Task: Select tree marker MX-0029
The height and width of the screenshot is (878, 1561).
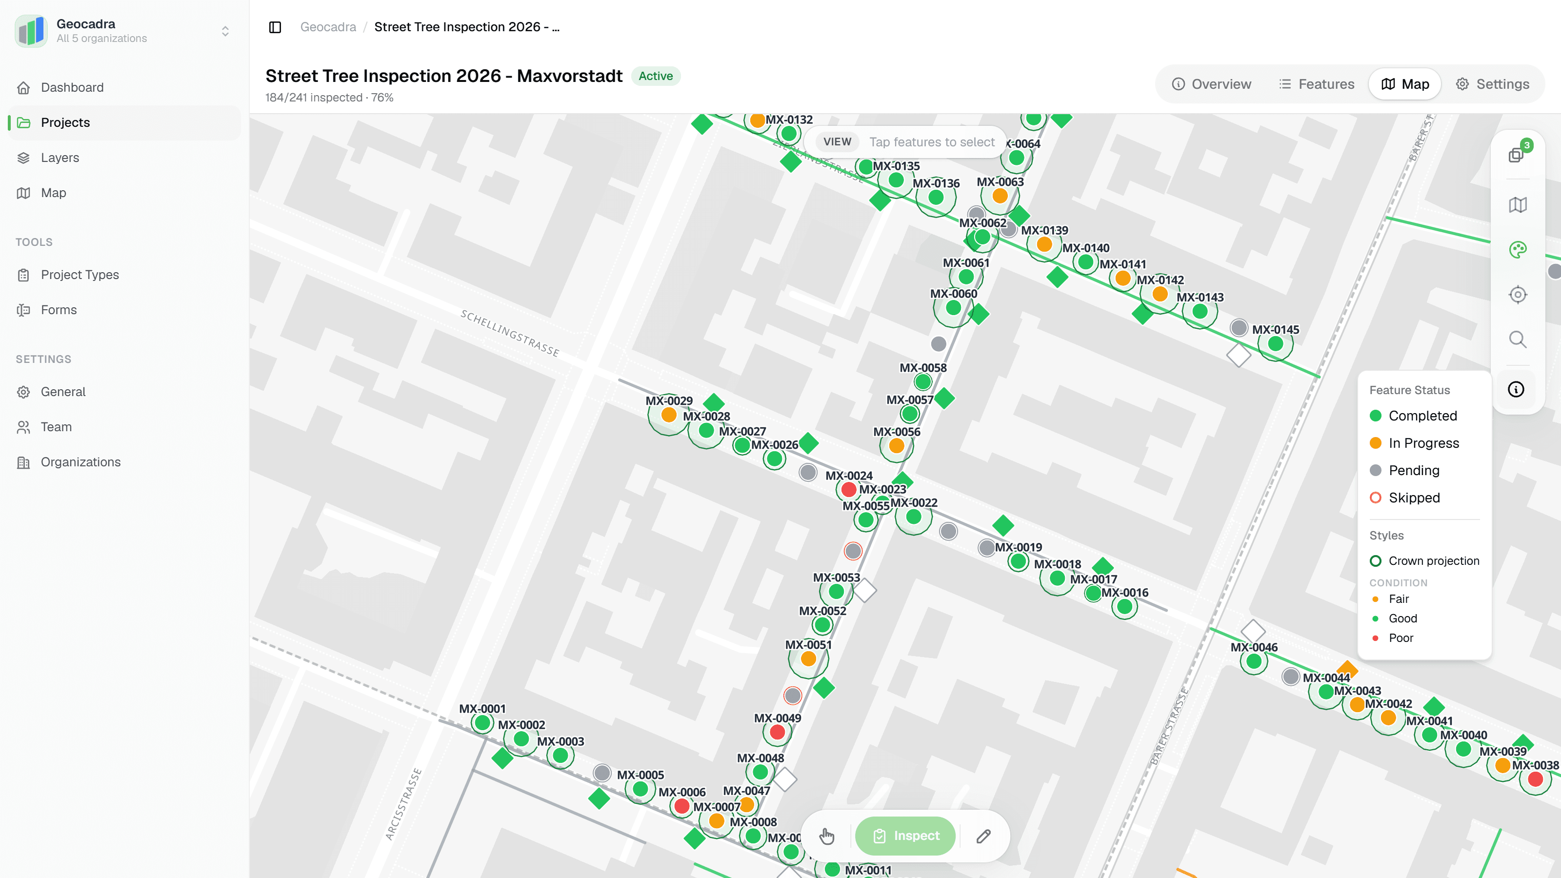Action: pos(669,415)
